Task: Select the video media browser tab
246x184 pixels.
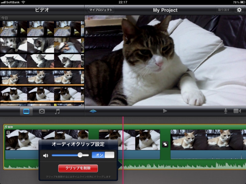Action: [26, 111]
